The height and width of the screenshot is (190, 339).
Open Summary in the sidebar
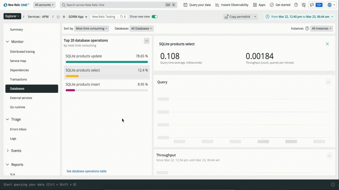click(17, 30)
